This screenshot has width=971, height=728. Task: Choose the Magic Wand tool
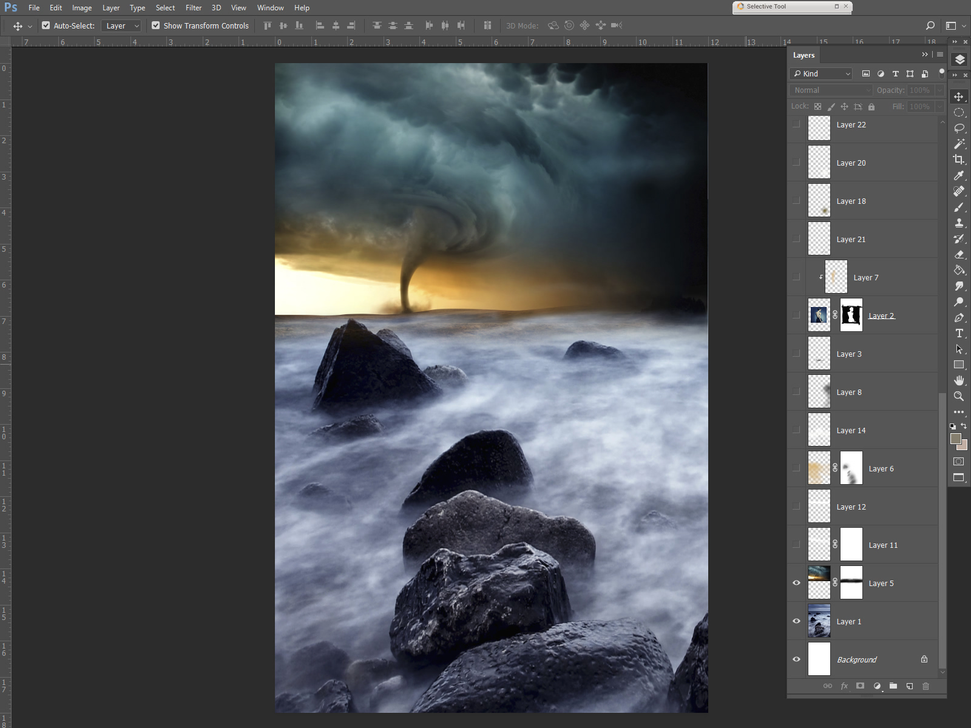(959, 144)
